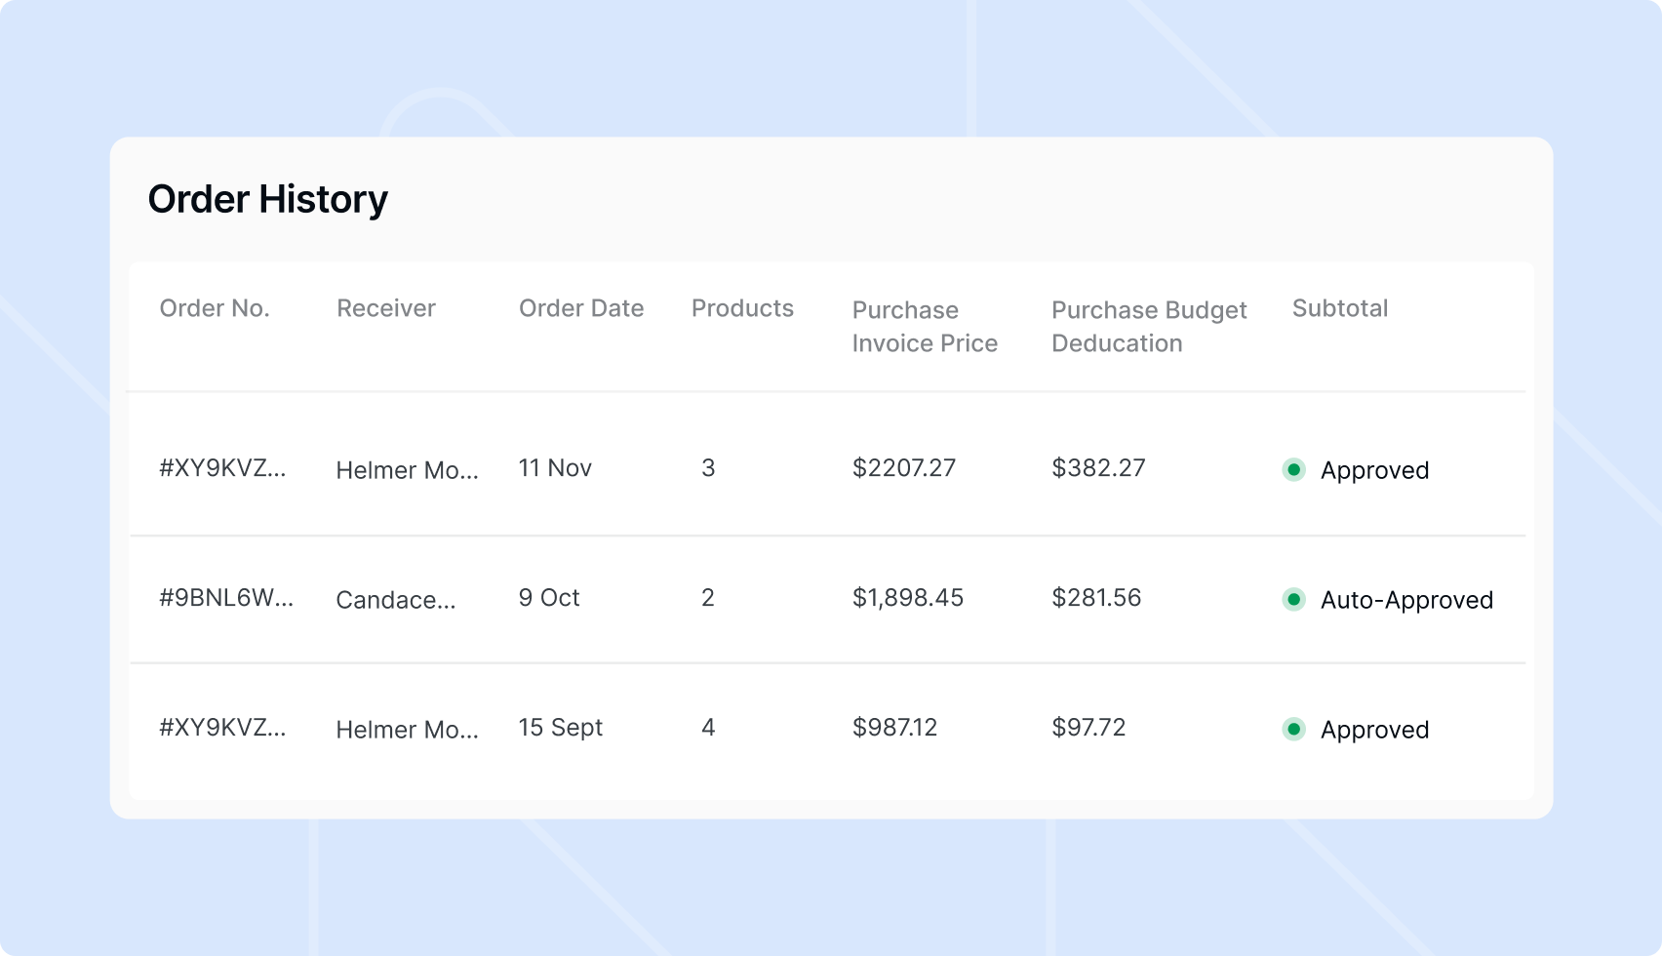Click the Auto-Approved status label
Viewport: 1662px width, 956px height.
click(x=1406, y=600)
